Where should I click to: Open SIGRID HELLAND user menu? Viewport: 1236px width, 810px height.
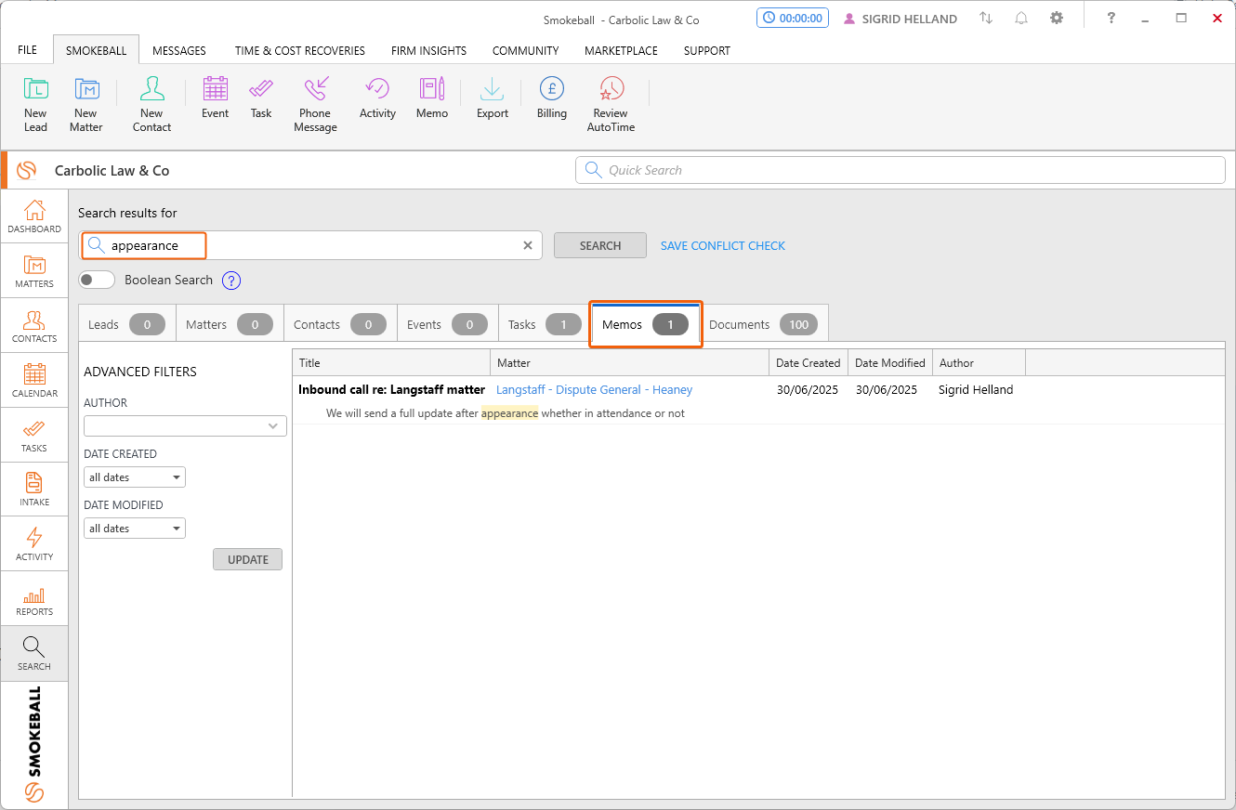tap(901, 19)
